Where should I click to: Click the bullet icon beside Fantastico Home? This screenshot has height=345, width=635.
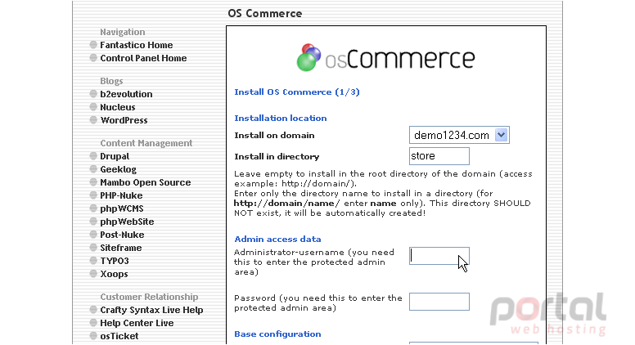click(93, 44)
